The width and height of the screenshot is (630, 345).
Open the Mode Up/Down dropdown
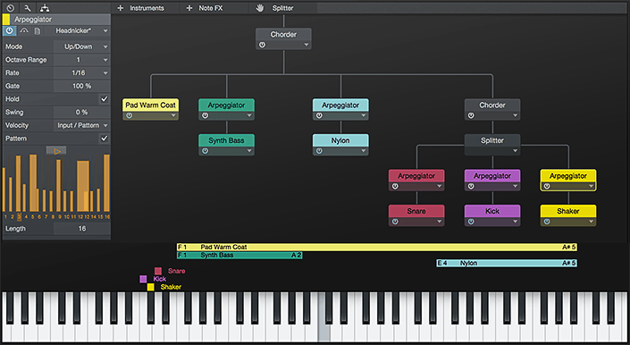82,46
